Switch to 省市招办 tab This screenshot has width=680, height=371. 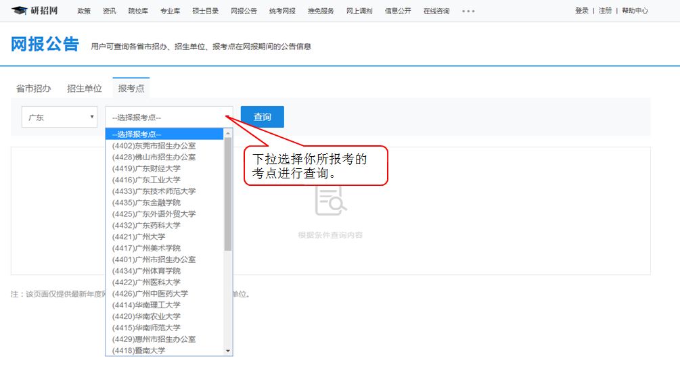point(33,89)
